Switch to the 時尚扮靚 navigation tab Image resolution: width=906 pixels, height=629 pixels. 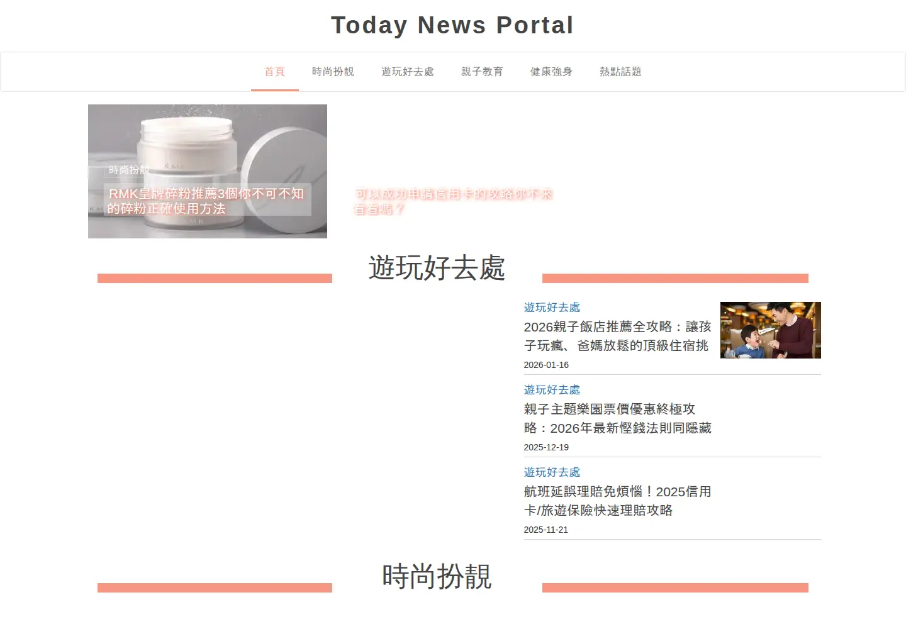[333, 72]
